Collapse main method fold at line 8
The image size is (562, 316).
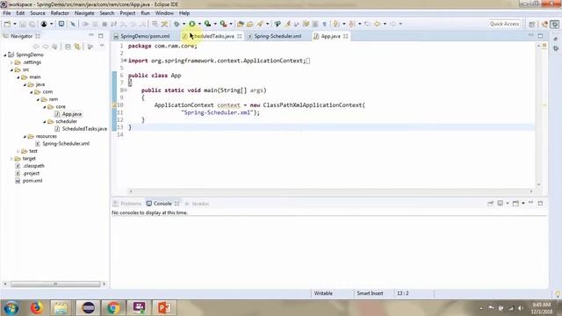click(x=125, y=90)
